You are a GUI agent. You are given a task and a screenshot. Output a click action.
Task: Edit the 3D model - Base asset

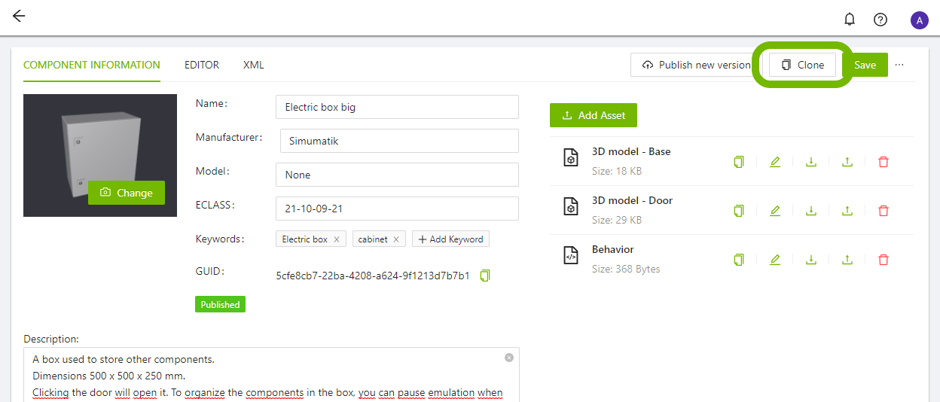click(775, 162)
